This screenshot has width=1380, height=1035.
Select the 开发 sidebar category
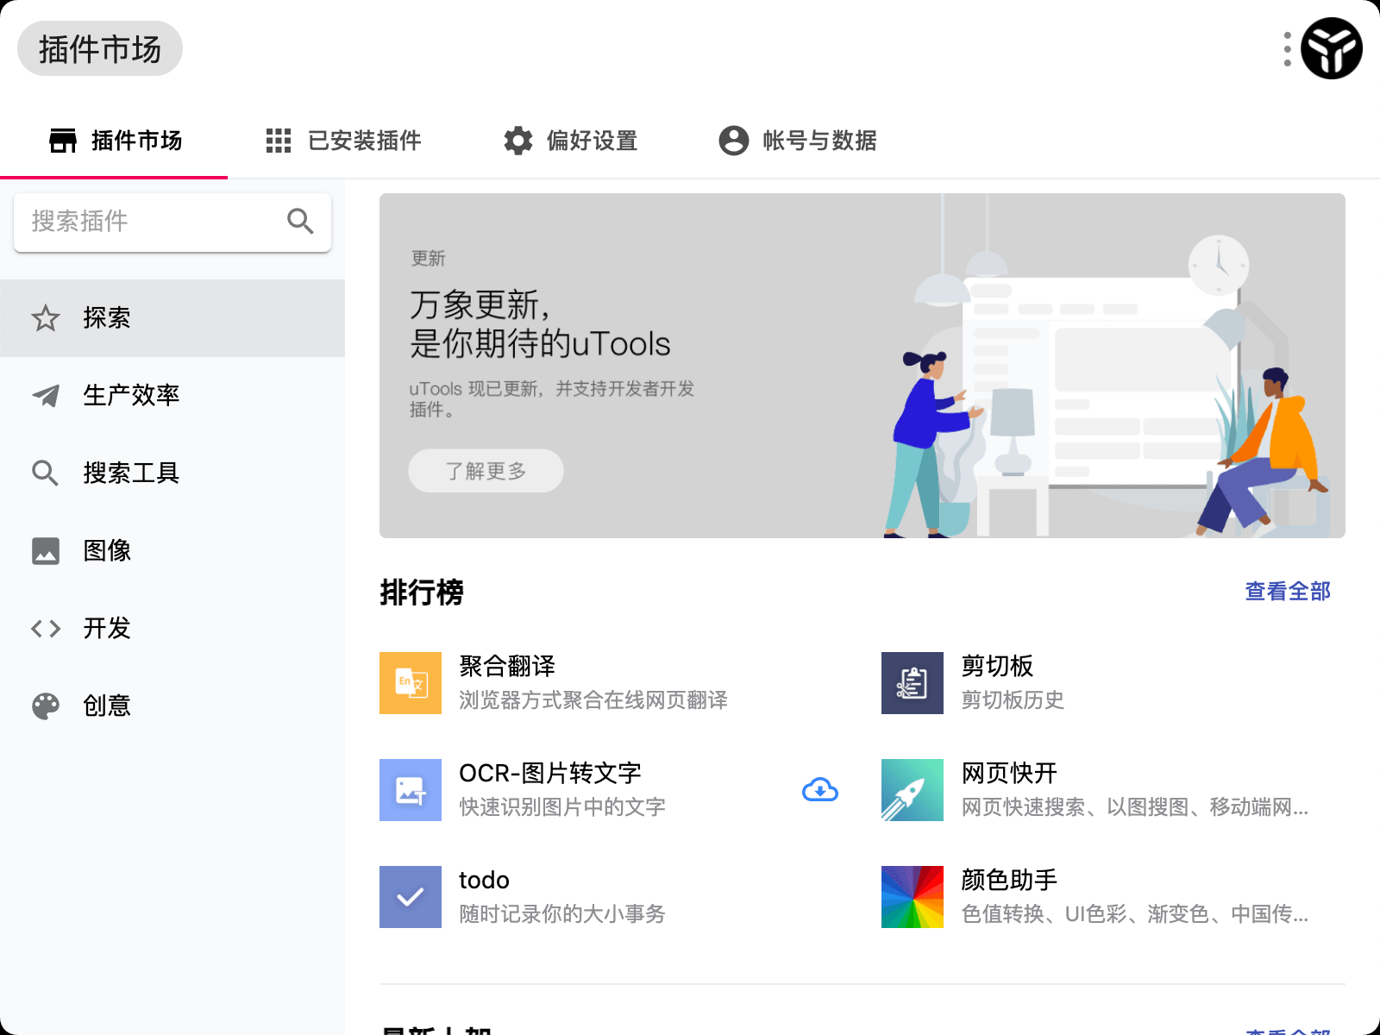[x=172, y=629]
